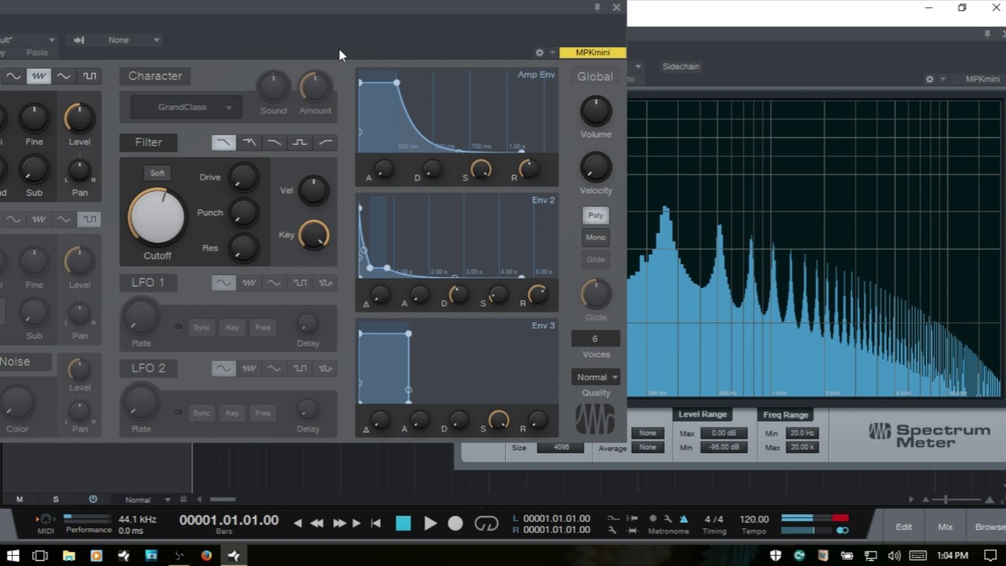This screenshot has height=566, width=1006.
Task: Click the yellow MPKmini device label
Action: pos(593,53)
